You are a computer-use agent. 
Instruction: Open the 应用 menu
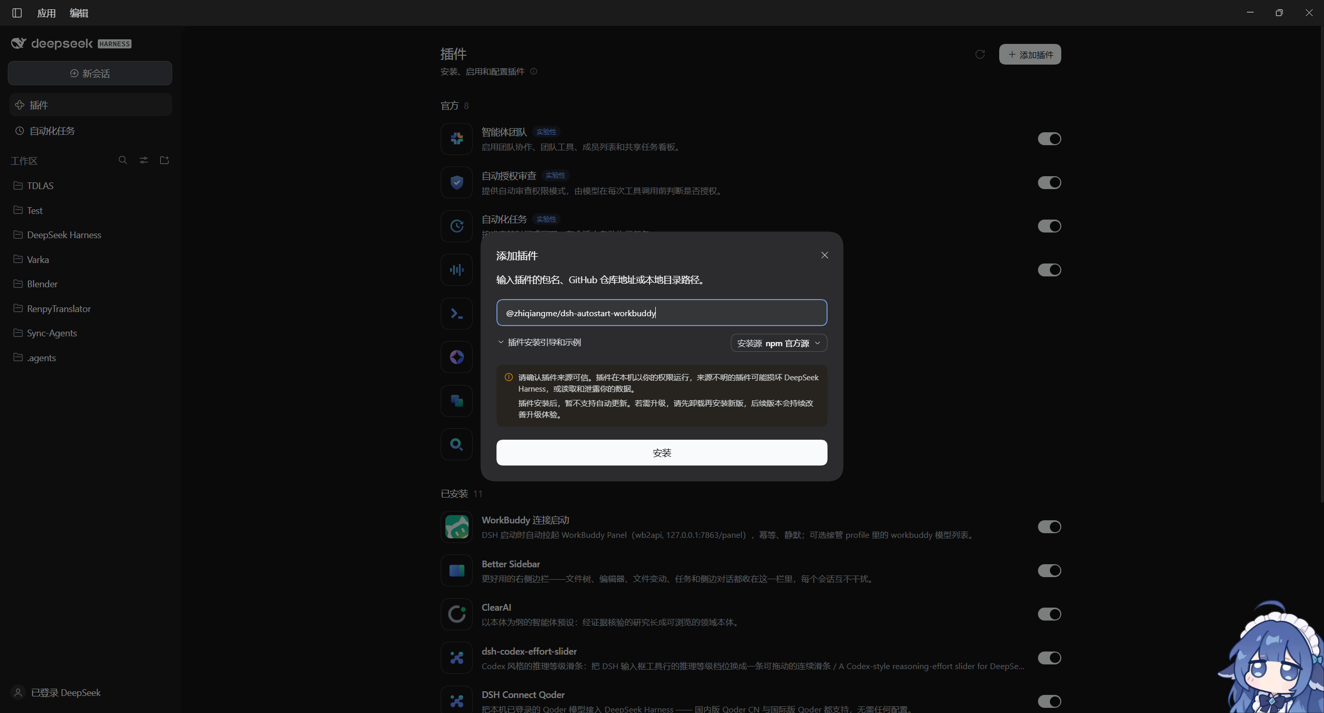point(47,13)
